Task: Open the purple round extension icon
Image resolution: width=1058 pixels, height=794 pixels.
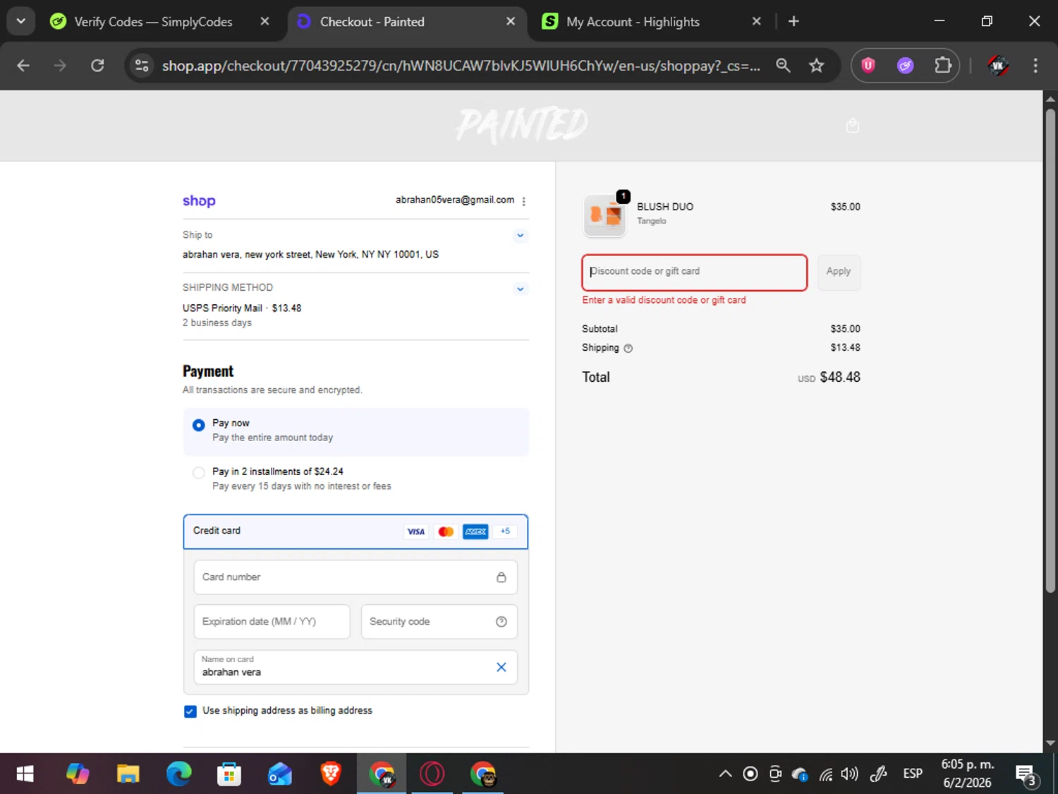Action: (905, 66)
